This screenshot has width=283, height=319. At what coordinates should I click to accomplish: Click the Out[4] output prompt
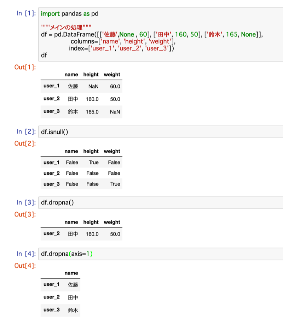tap(25, 265)
